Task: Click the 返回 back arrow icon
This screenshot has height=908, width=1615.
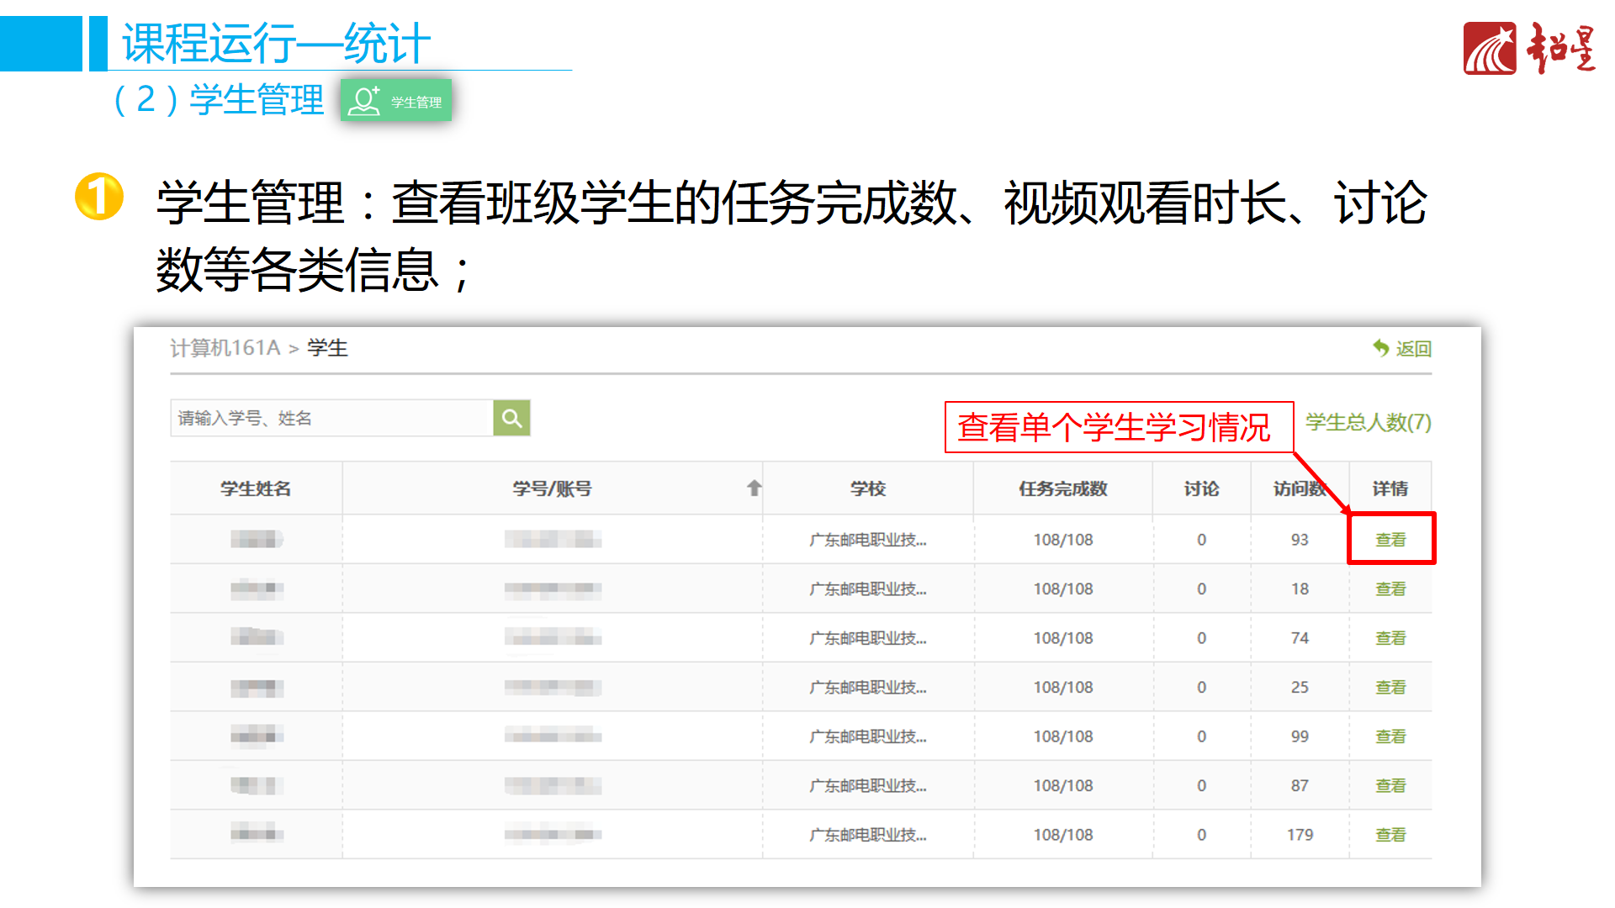Action: (1381, 348)
